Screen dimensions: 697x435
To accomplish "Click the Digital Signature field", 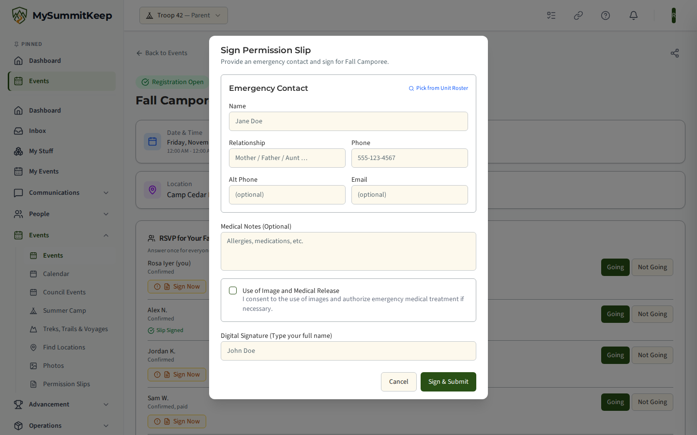I will click(348, 351).
